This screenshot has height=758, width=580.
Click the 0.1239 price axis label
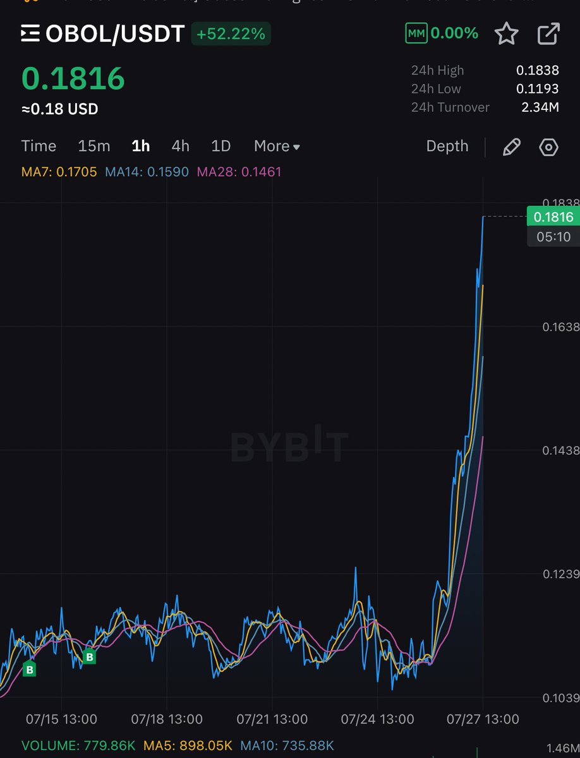(x=561, y=574)
